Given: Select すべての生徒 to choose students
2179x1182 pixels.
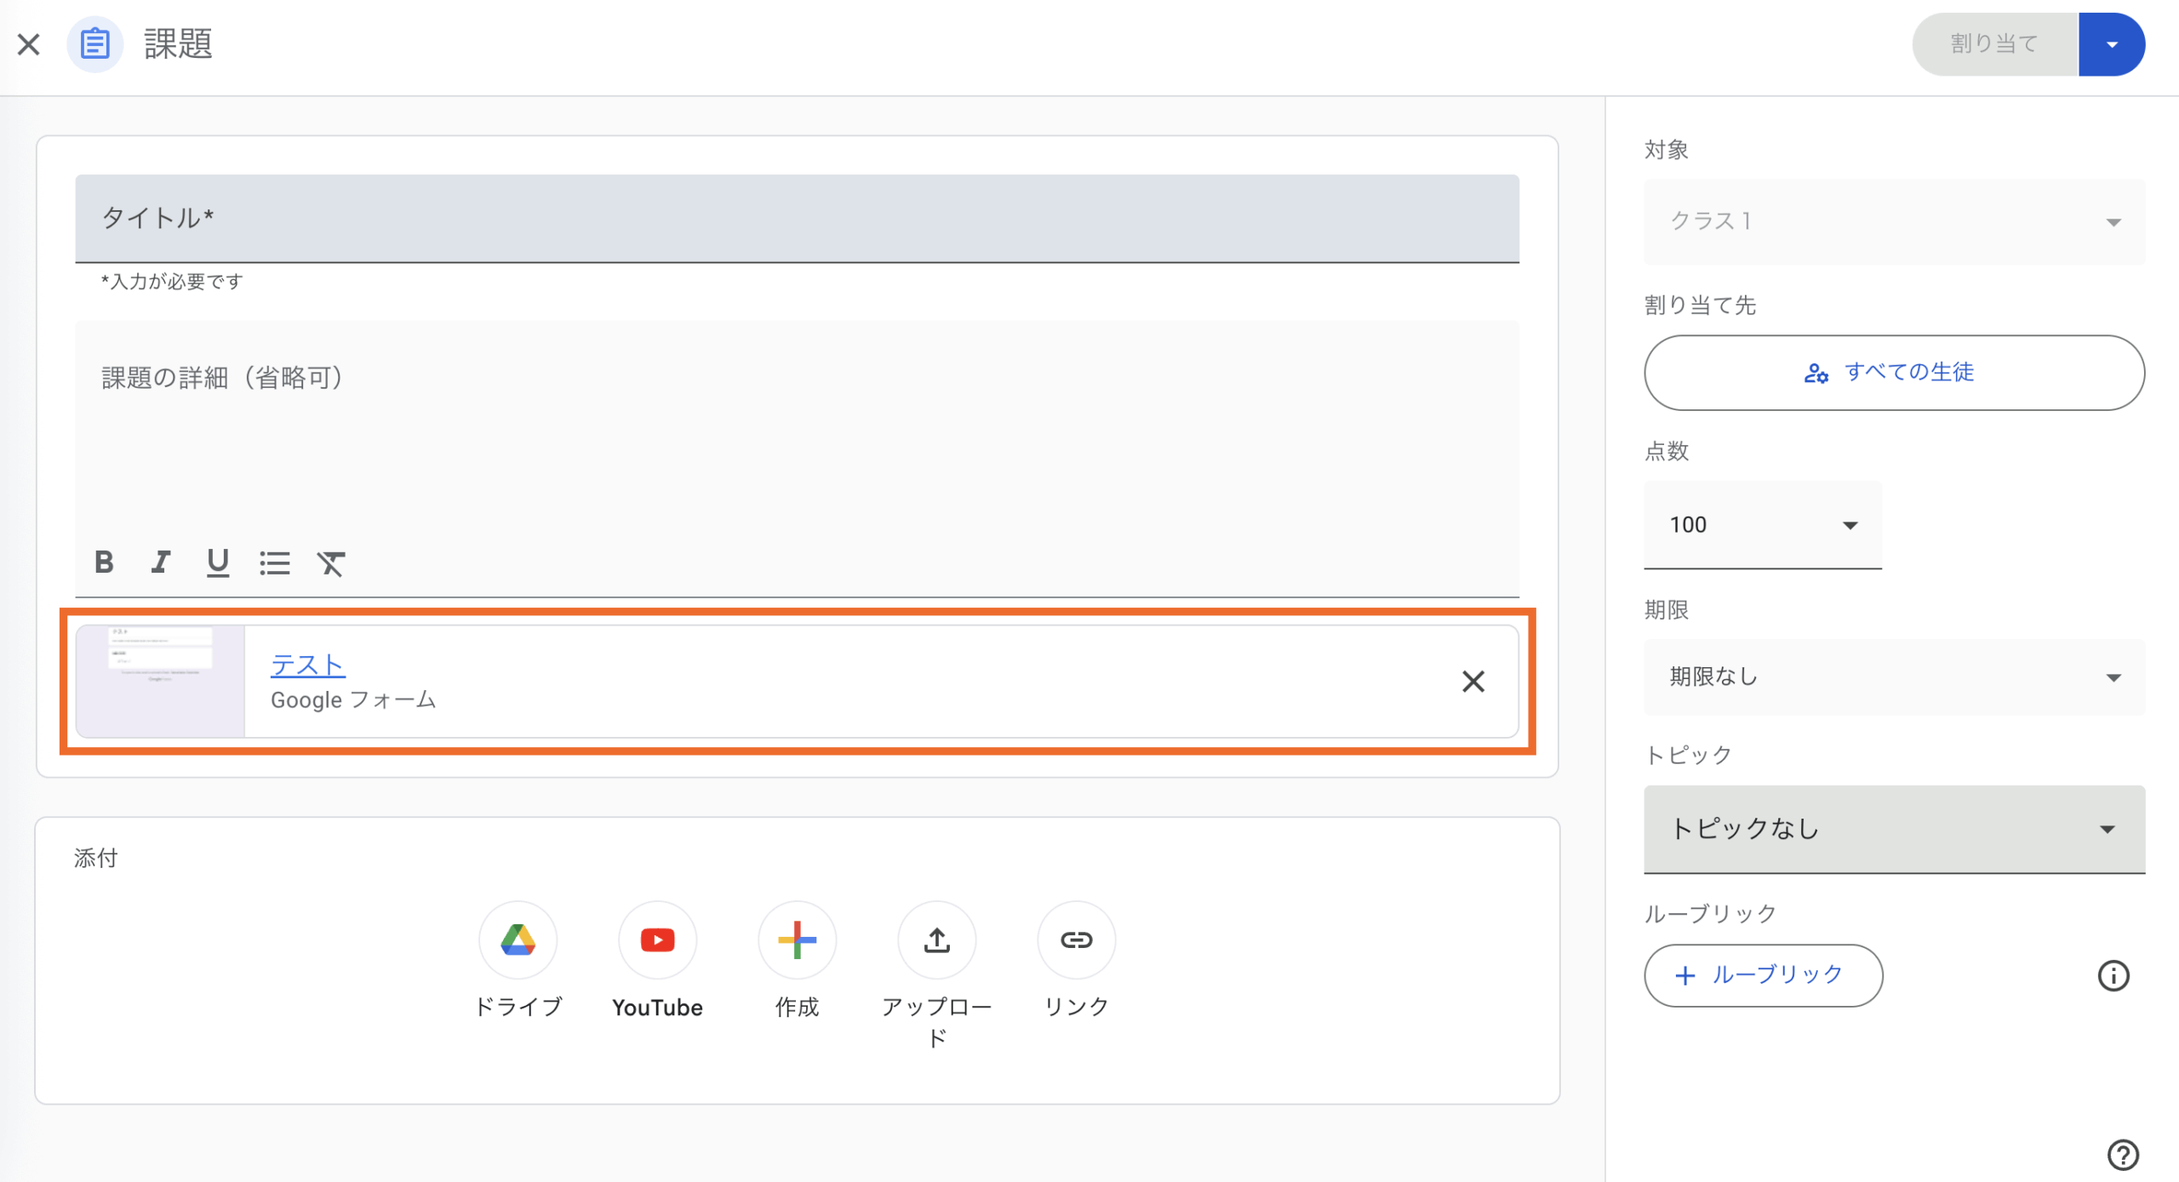Looking at the screenshot, I should [x=1894, y=372].
